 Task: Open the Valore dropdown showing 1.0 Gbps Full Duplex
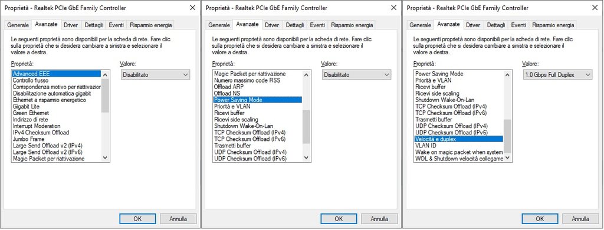click(557, 75)
